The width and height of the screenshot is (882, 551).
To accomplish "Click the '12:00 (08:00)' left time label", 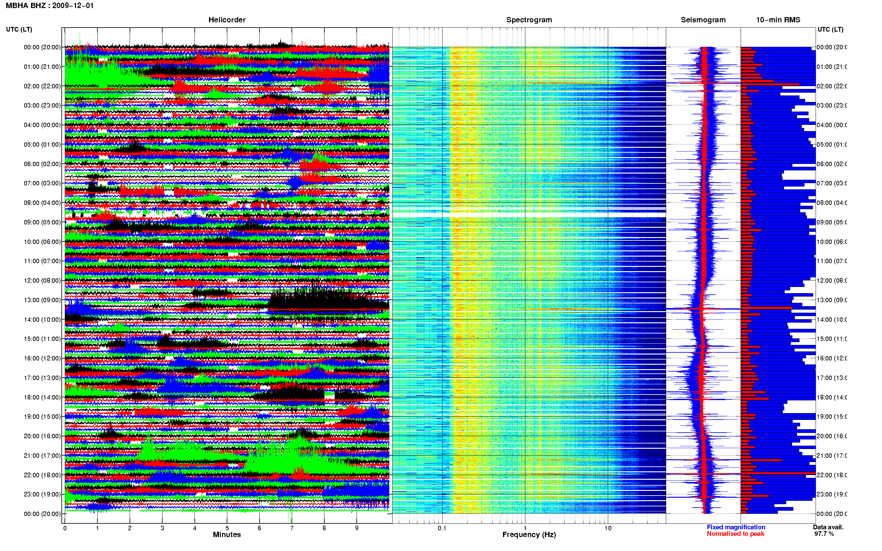I will 42,280.
